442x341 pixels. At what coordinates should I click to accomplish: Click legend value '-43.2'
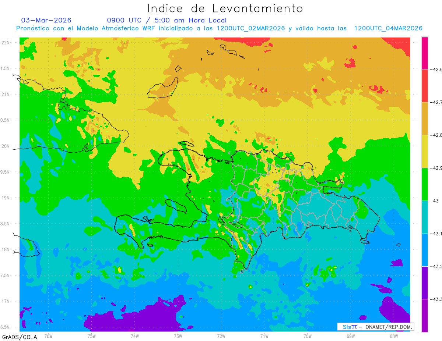coord(436,267)
